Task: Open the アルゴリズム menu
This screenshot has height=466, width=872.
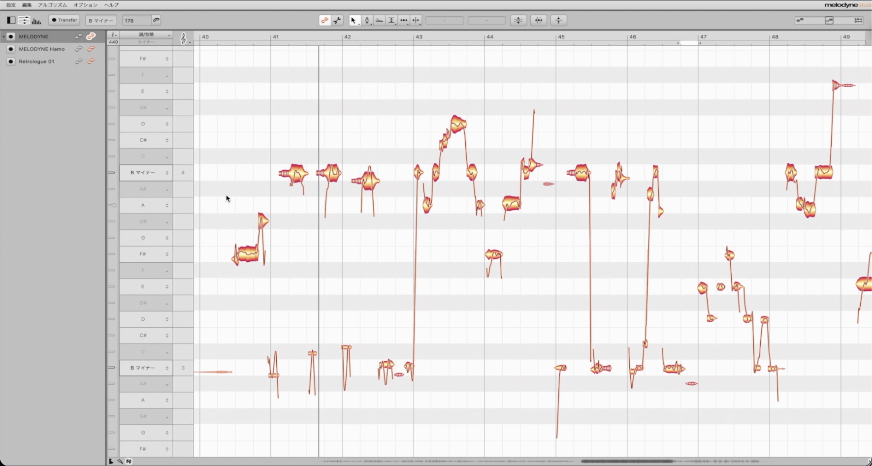Action: 52,5
